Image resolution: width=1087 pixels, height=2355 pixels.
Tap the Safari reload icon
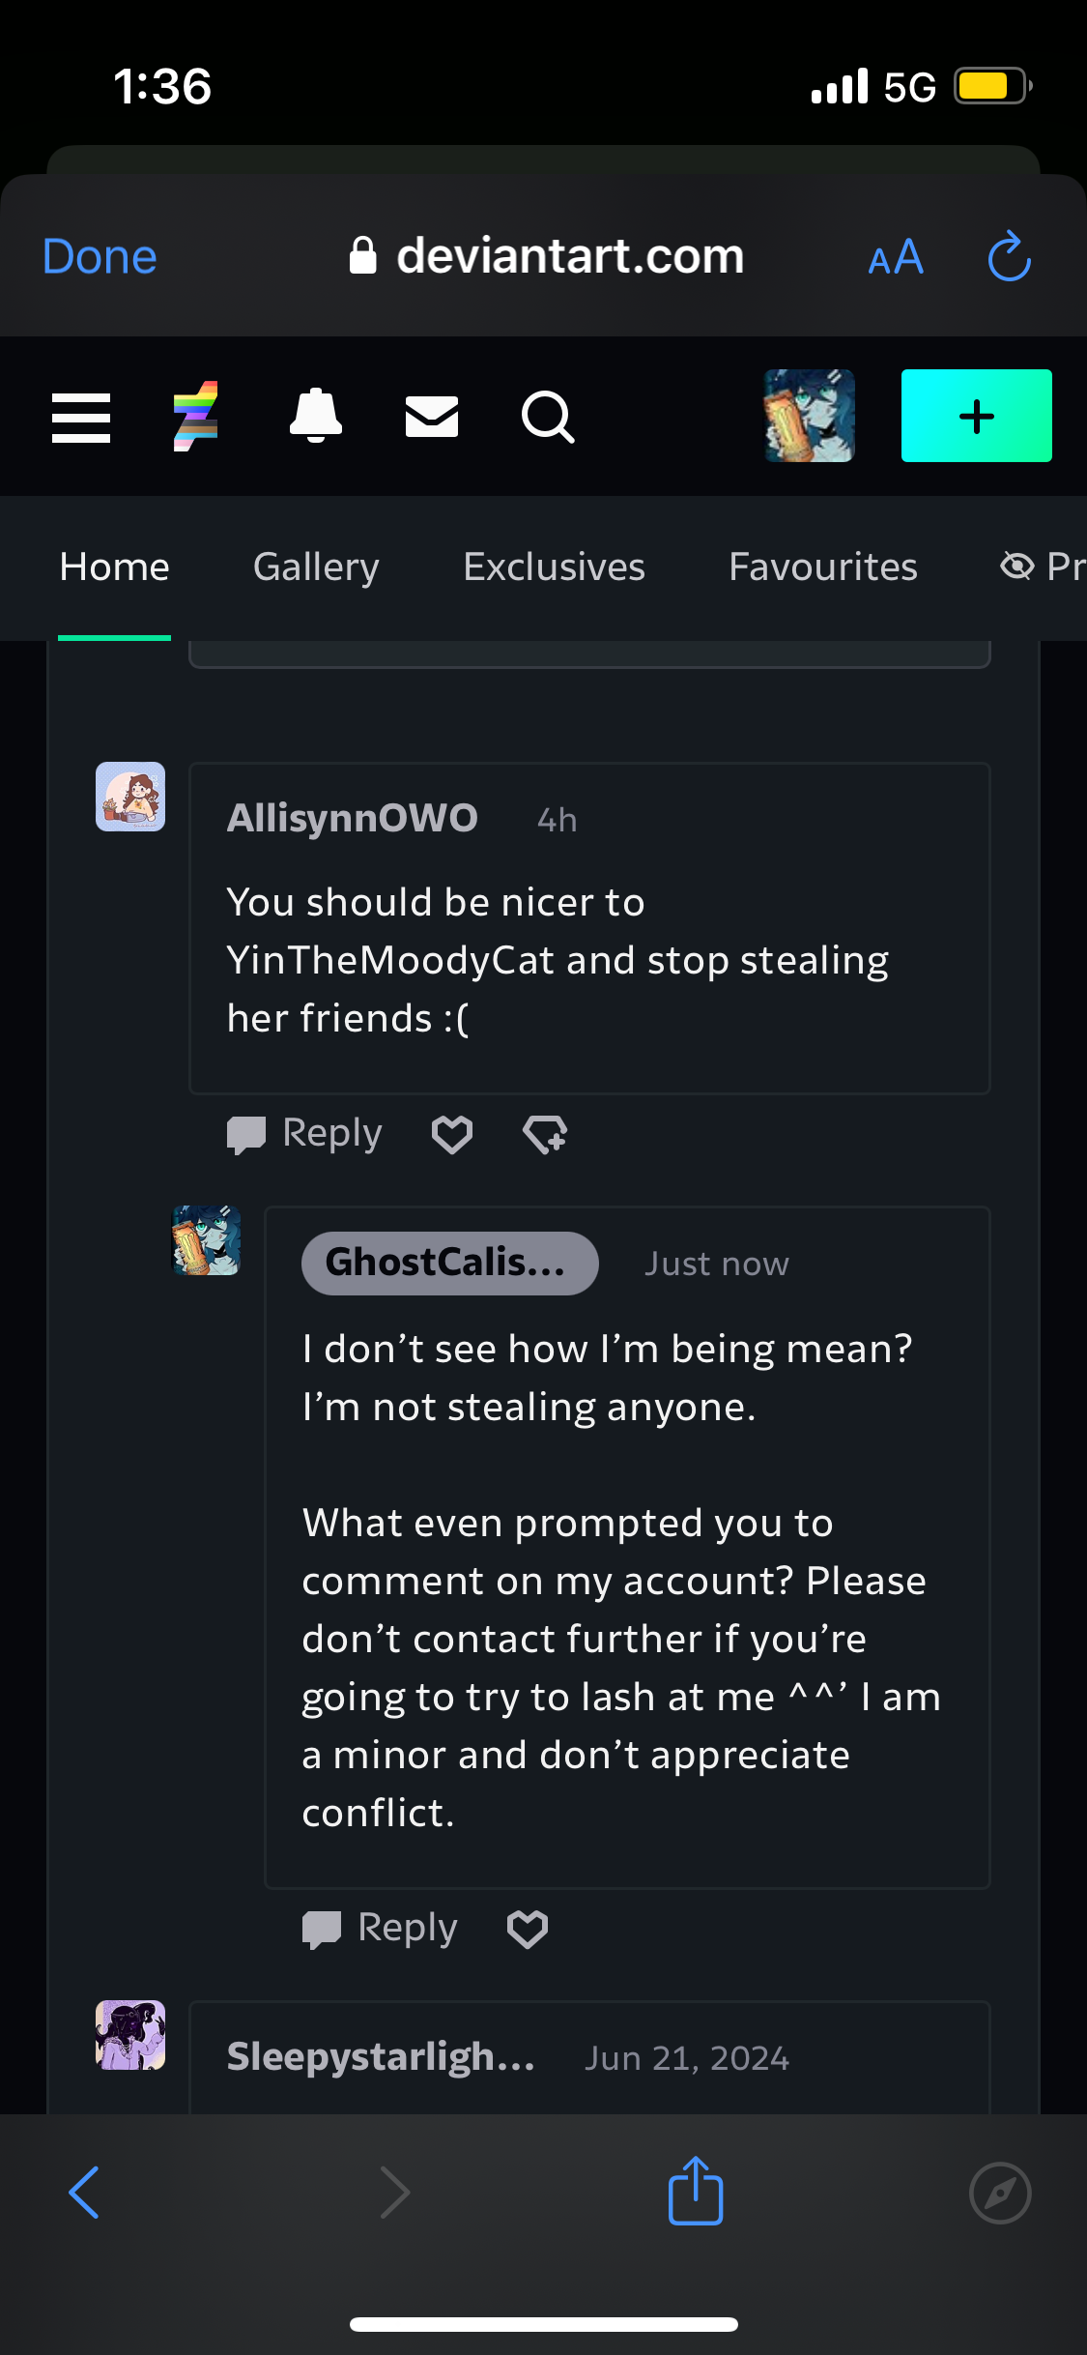coord(1010,256)
